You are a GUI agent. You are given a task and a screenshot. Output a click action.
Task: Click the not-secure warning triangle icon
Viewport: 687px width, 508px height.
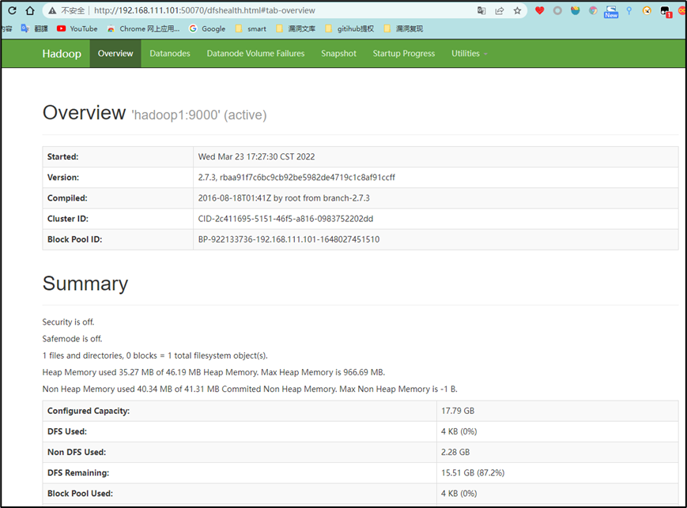(52, 10)
